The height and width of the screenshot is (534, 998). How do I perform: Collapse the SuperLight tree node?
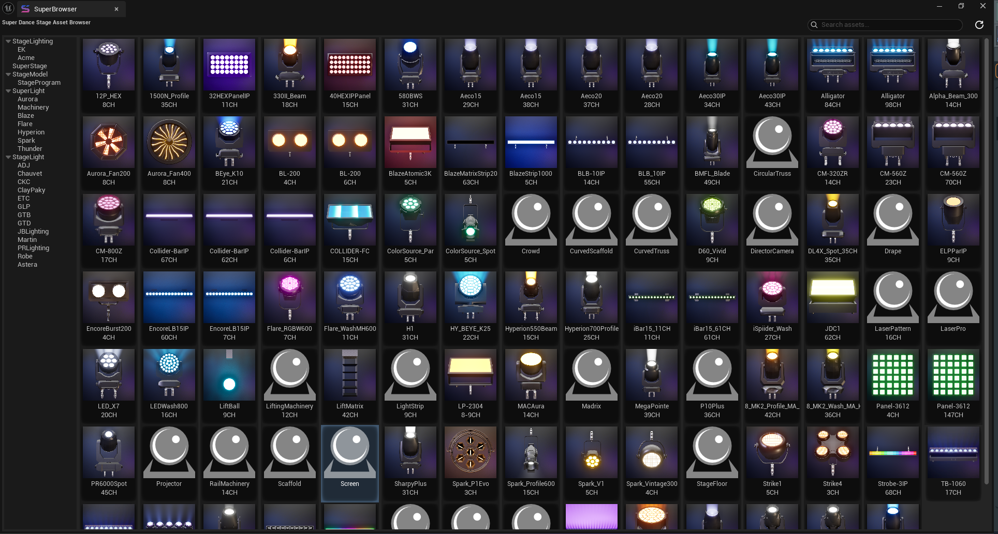pos(8,91)
